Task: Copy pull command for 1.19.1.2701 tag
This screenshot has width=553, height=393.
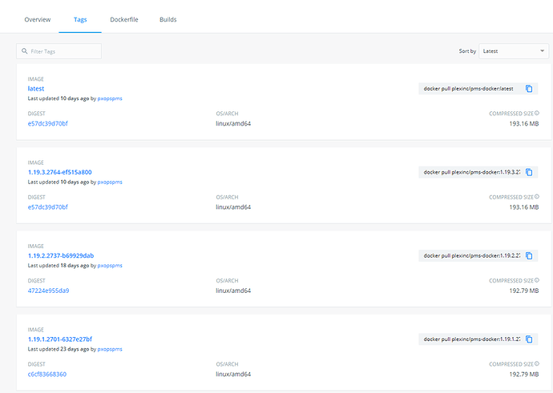Action: (529, 339)
